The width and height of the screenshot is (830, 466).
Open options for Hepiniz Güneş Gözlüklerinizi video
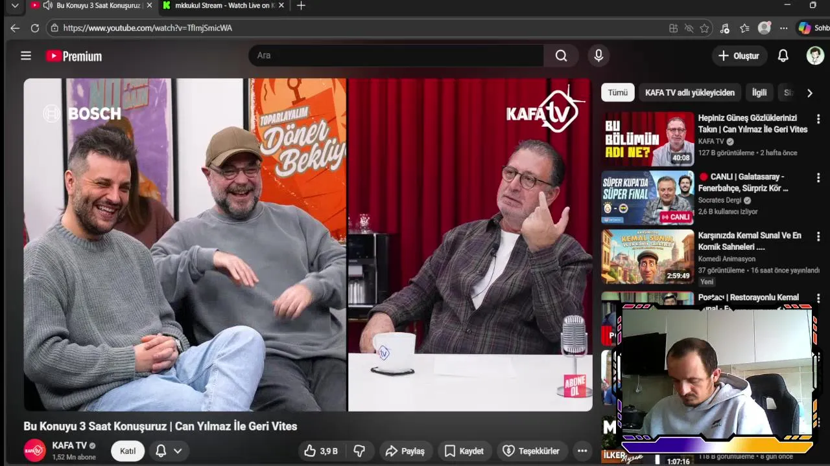[818, 119]
